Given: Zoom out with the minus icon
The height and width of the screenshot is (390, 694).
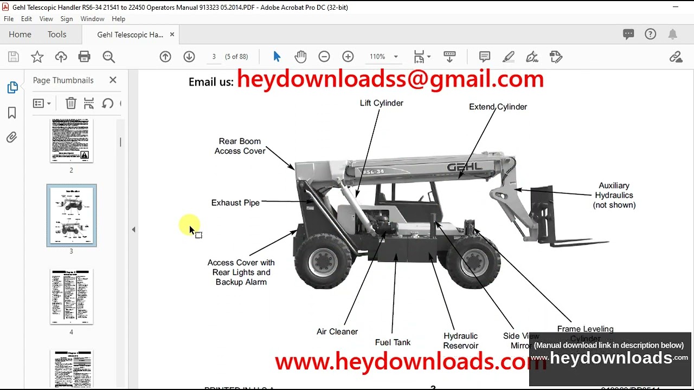Looking at the screenshot, I should point(324,57).
